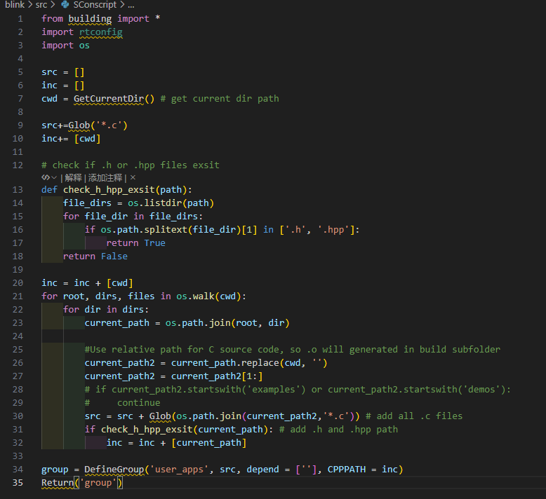Click the 添加注释 (Add comment) codelens link
The image size is (546, 499).
pyautogui.click(x=105, y=178)
